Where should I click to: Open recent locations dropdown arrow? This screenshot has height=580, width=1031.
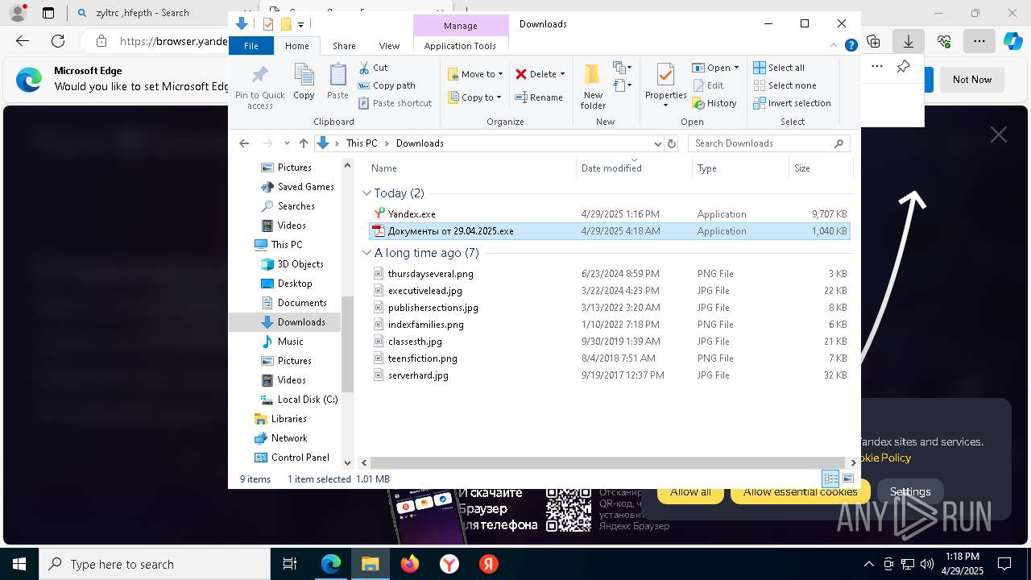pyautogui.click(x=287, y=143)
